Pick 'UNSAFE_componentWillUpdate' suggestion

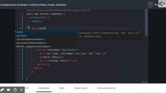pos(46,47)
